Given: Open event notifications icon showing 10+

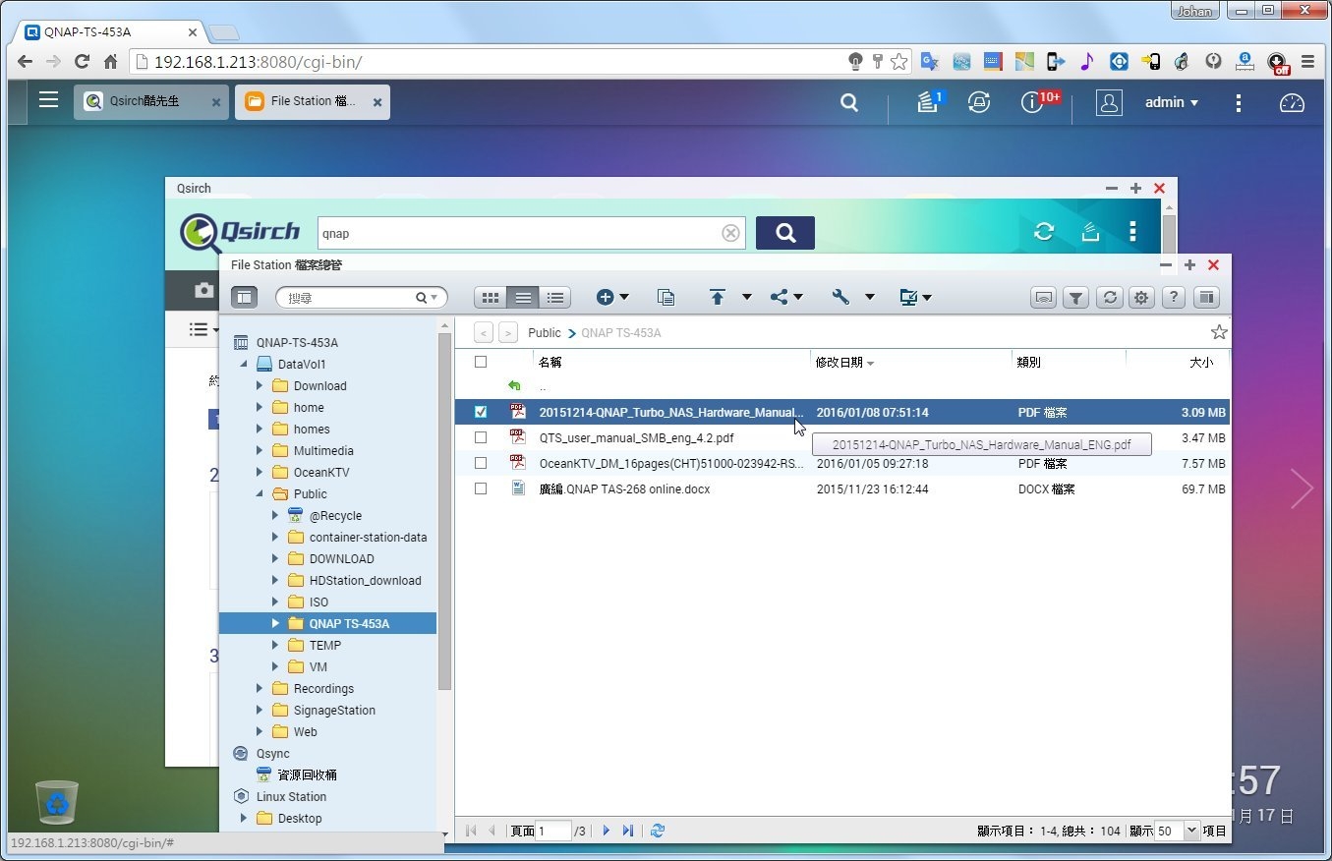Looking at the screenshot, I should 1032,101.
